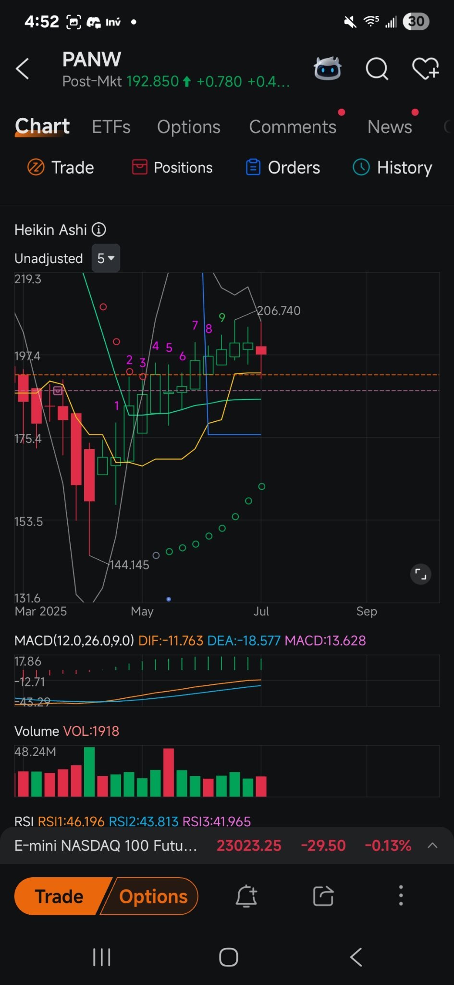Open the period dropdown showing 5
The width and height of the screenshot is (454, 985).
click(x=106, y=258)
